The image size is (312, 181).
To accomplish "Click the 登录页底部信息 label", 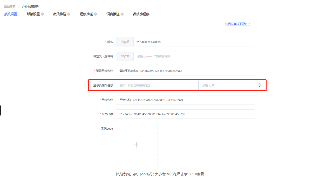I will 103,85.
